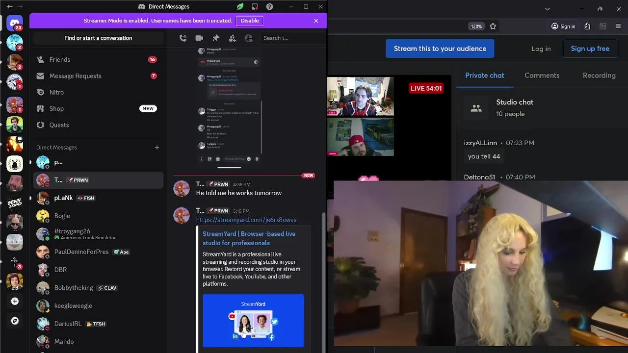
Task: Click the green leaf icon in Discord title bar
Action: point(240,7)
